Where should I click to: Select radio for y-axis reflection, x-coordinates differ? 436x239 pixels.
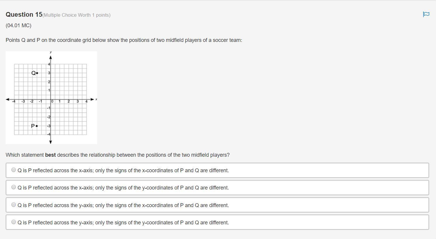pos(13,205)
